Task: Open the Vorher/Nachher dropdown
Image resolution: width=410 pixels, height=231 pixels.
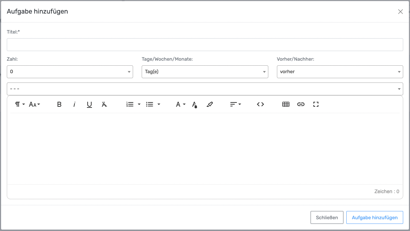Action: (340, 72)
